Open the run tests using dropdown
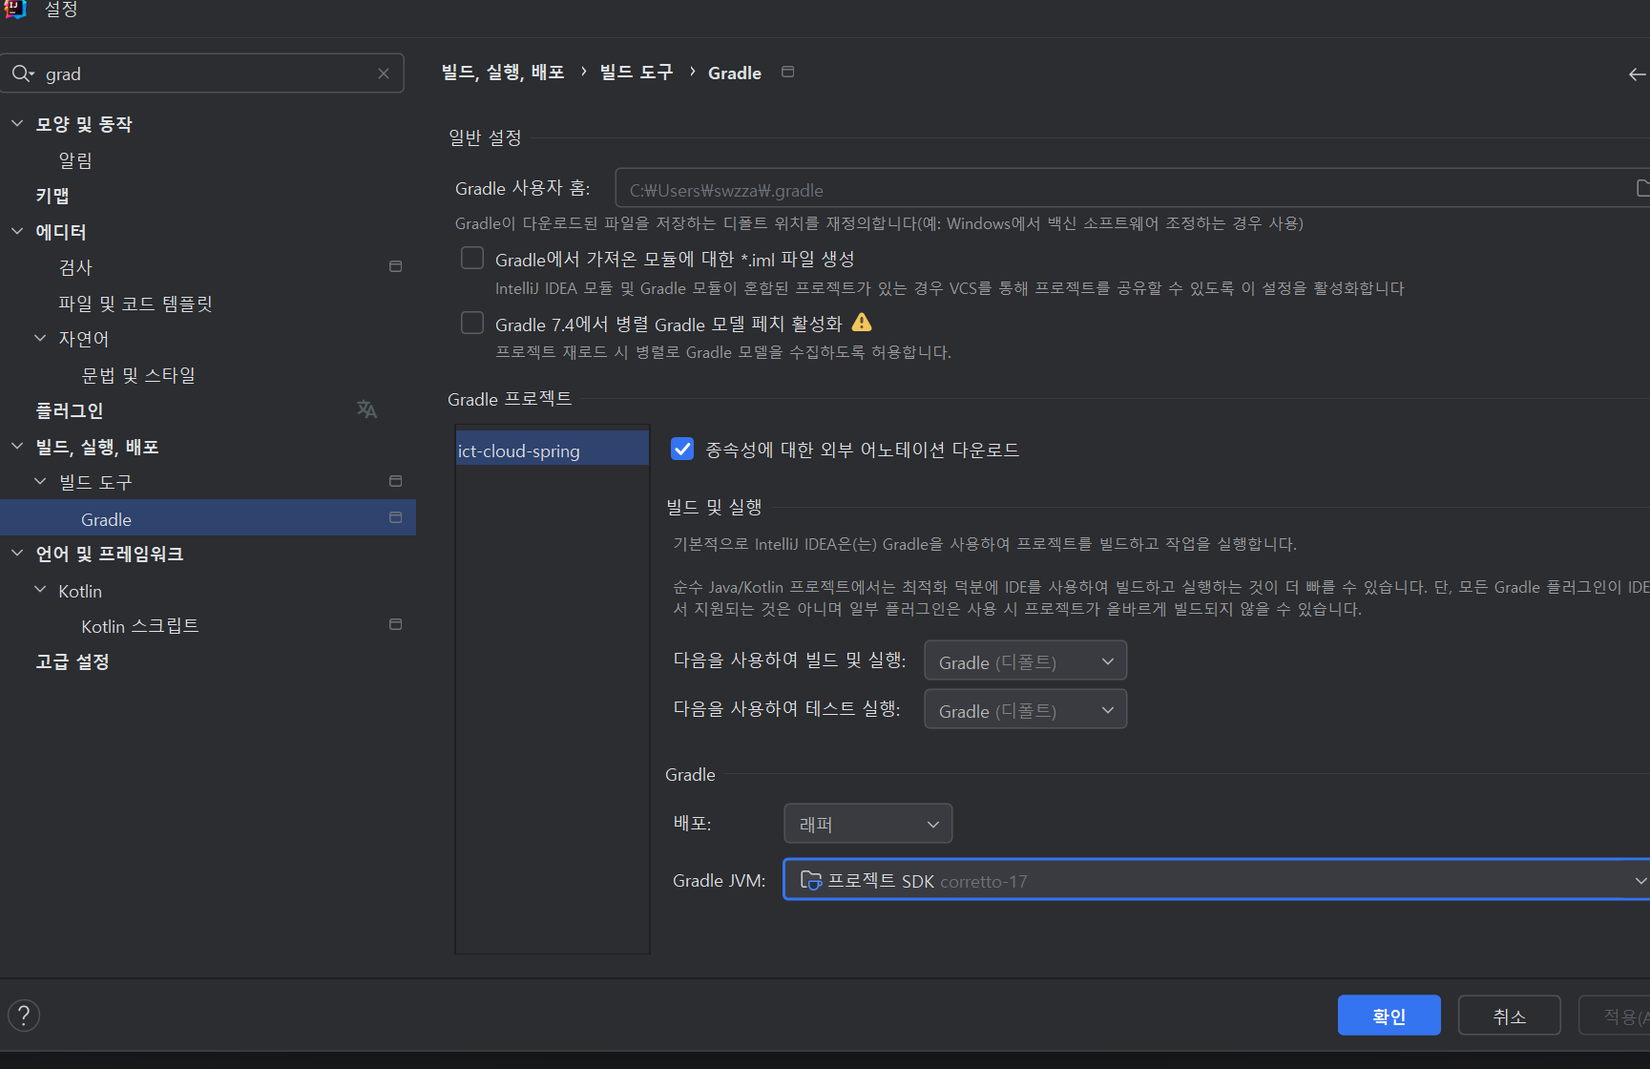 (x=1025, y=709)
